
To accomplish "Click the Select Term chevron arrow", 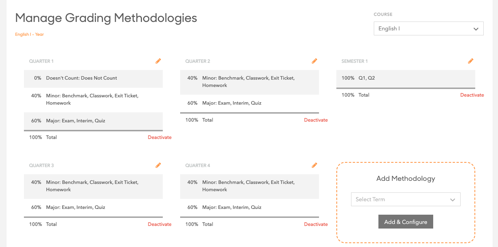I will (x=452, y=200).
